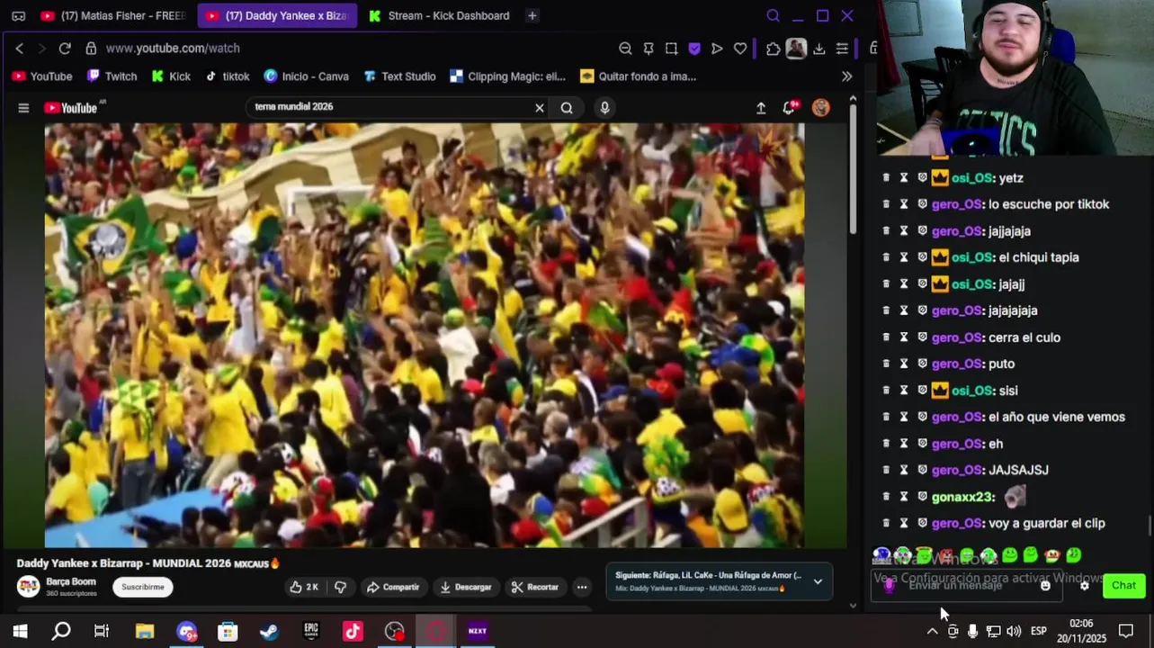The height and width of the screenshot is (648, 1154).
Task: Switch to Matias Fisher tab
Action: coord(112,15)
